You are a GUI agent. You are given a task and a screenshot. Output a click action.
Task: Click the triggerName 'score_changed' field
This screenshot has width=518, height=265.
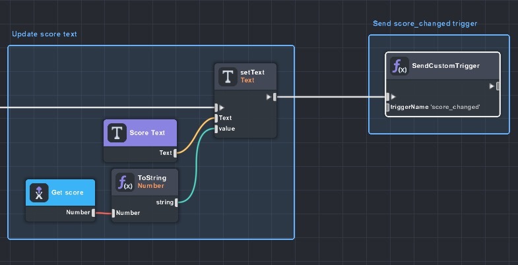point(435,107)
